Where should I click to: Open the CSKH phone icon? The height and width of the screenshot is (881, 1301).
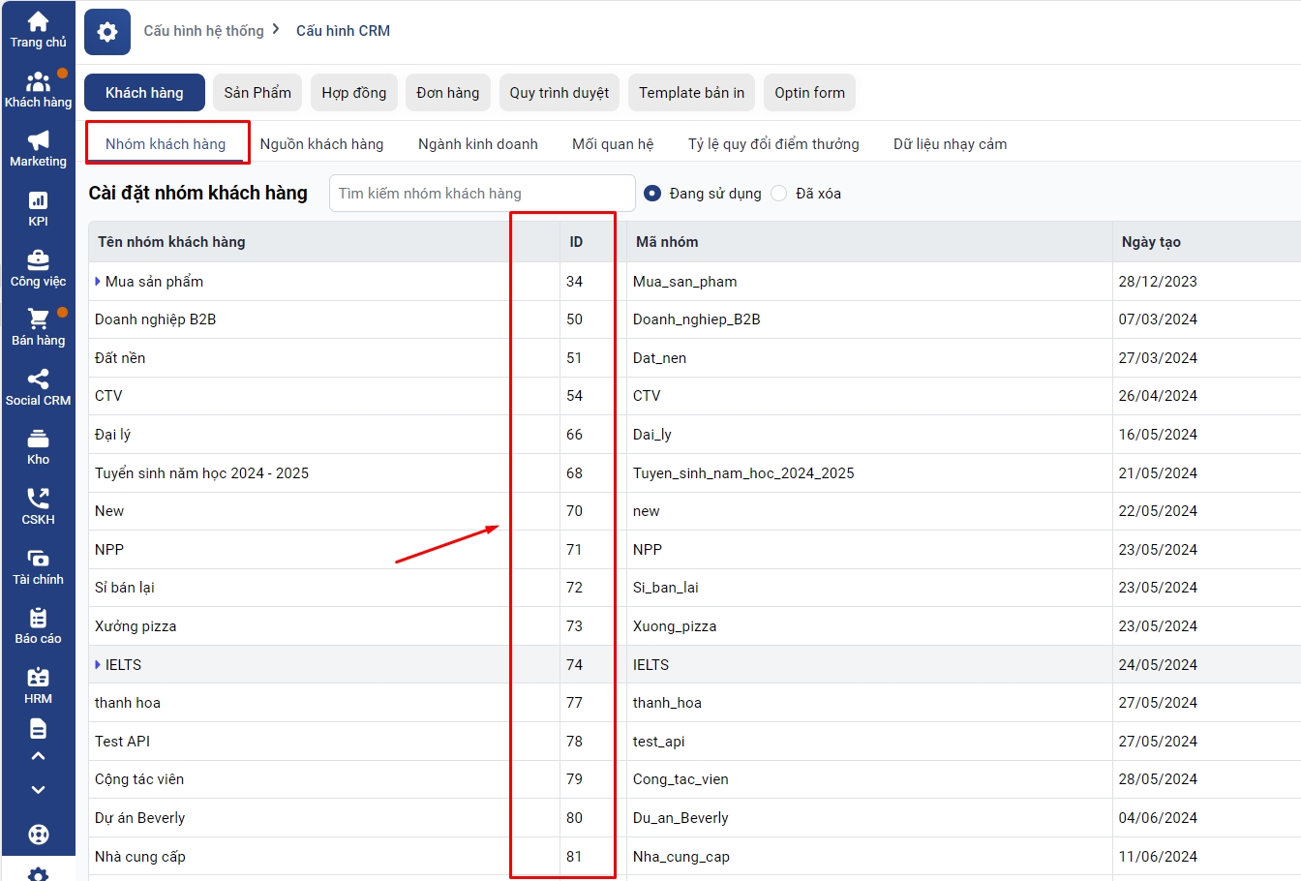[x=38, y=500]
